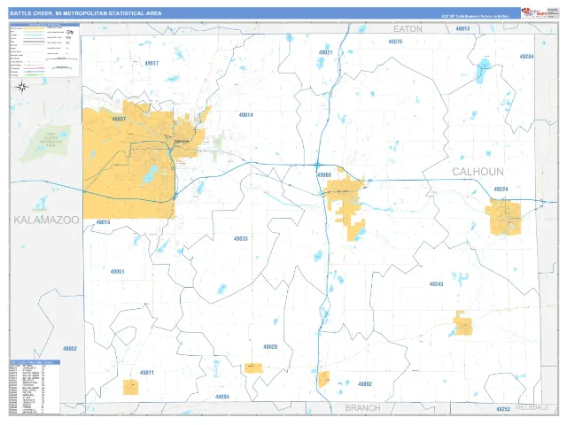Click ZIP code label 49094
This screenshot has height=425, width=567.
(x=222, y=397)
